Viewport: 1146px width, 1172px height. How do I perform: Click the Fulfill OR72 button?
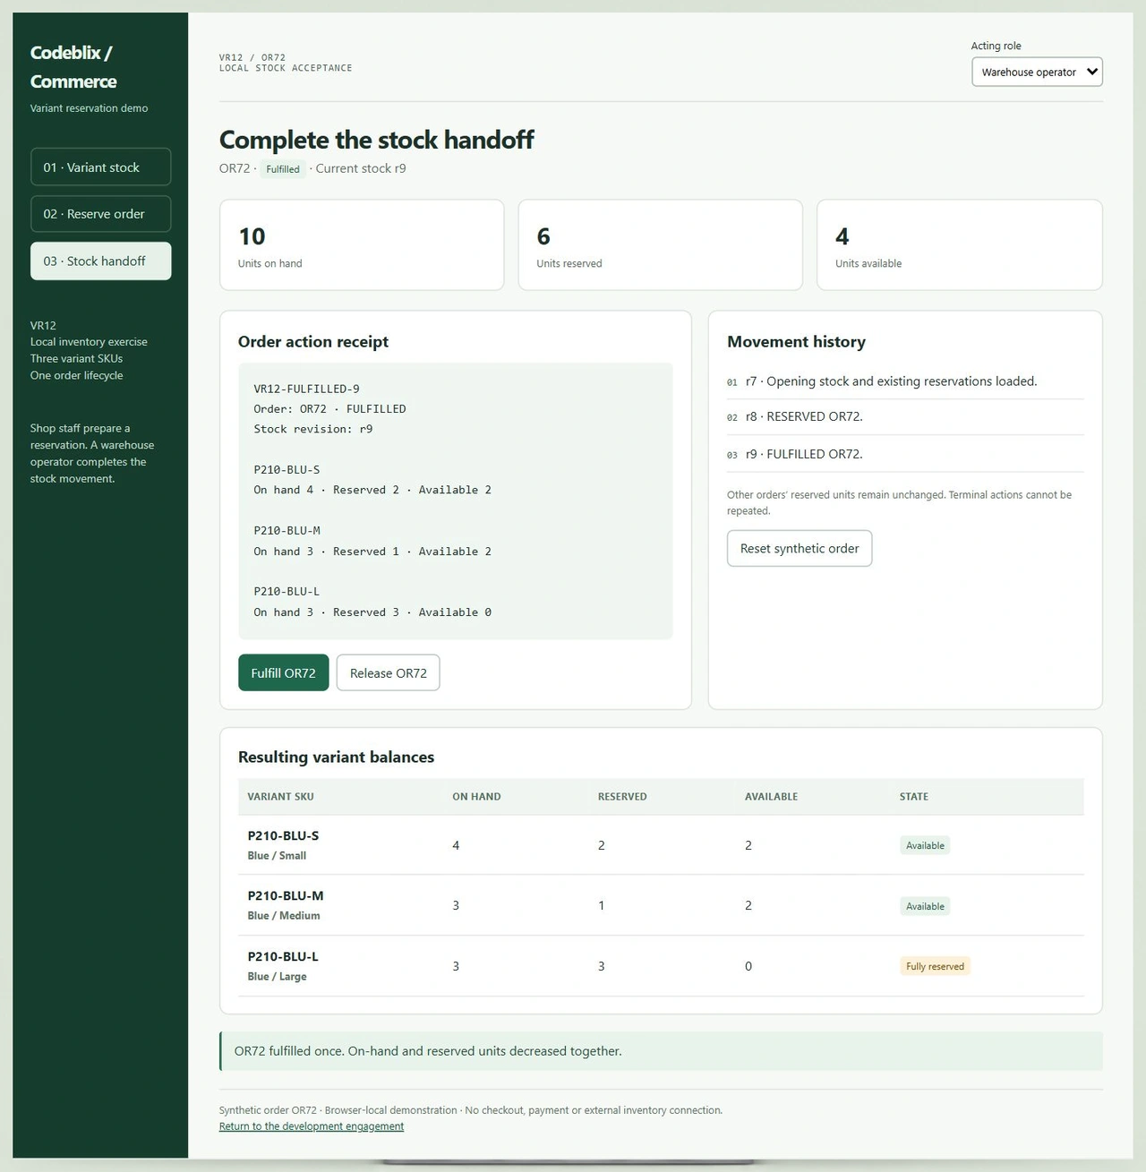283,673
